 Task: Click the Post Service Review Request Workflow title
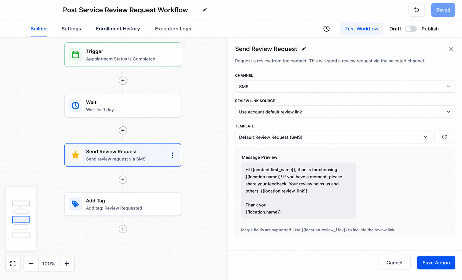(x=125, y=10)
